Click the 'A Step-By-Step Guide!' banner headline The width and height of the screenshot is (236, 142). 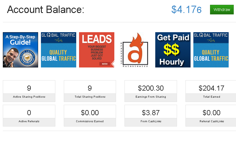[x=20, y=40]
